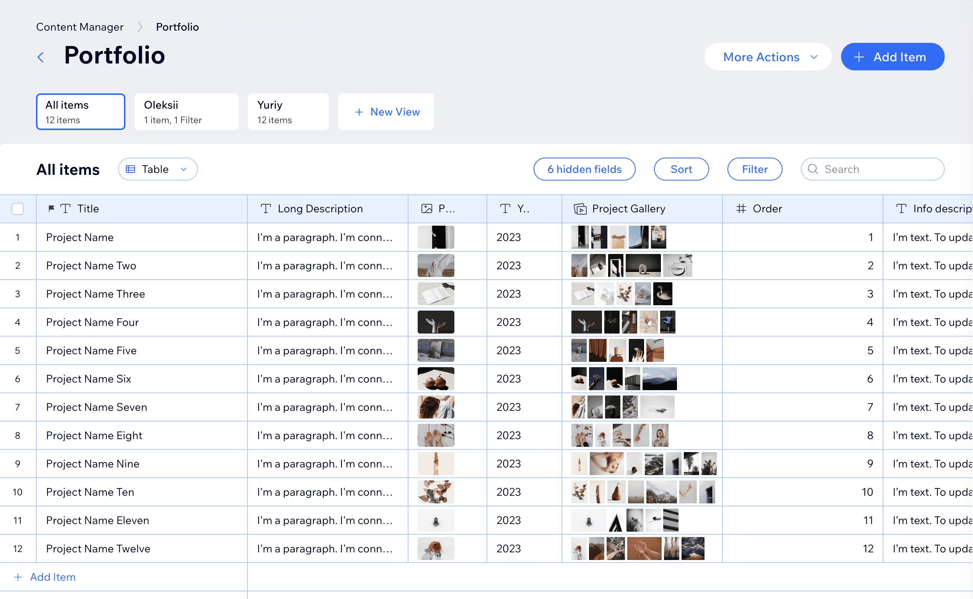The width and height of the screenshot is (973, 599).
Task: Click the Search input field
Action: [x=879, y=169]
